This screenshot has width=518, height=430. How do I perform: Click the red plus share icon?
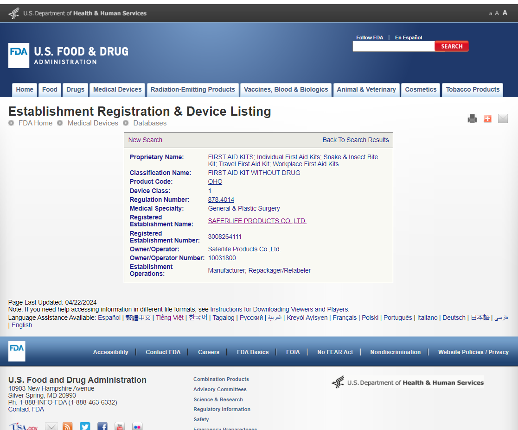pos(487,118)
